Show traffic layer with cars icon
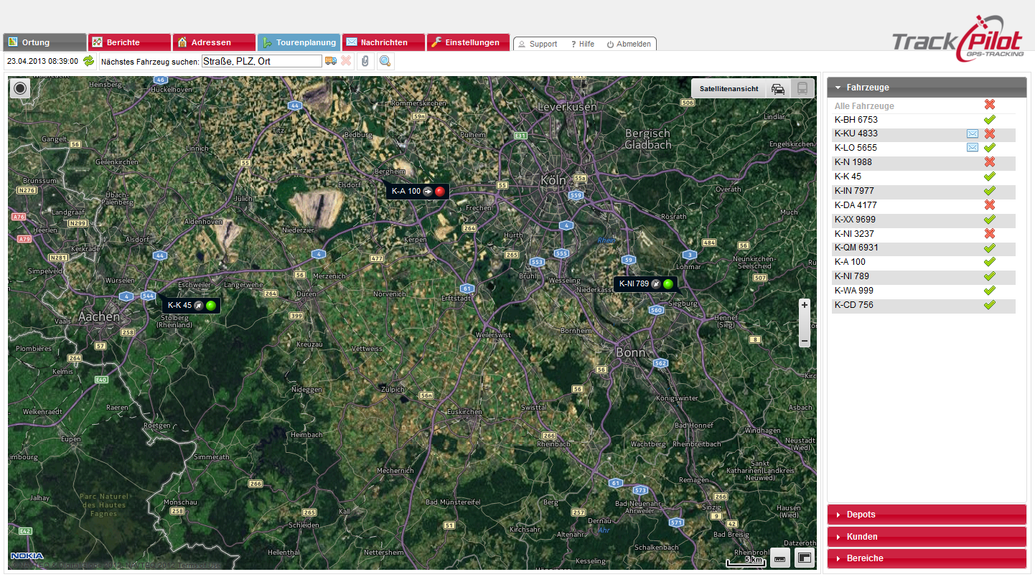This screenshot has width=1035, height=577. coord(778,89)
